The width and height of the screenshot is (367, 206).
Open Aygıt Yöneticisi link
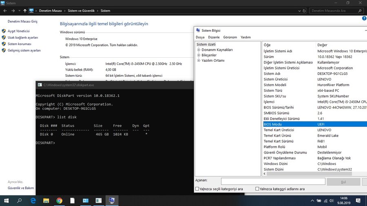(18, 31)
